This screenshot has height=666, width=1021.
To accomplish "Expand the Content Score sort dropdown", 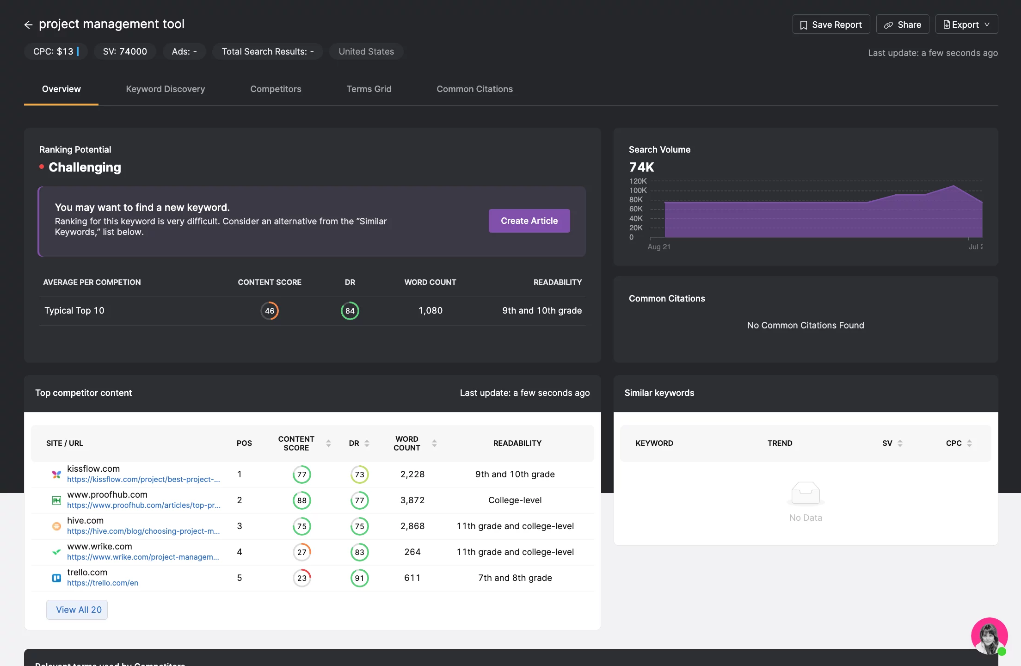I will coord(327,444).
